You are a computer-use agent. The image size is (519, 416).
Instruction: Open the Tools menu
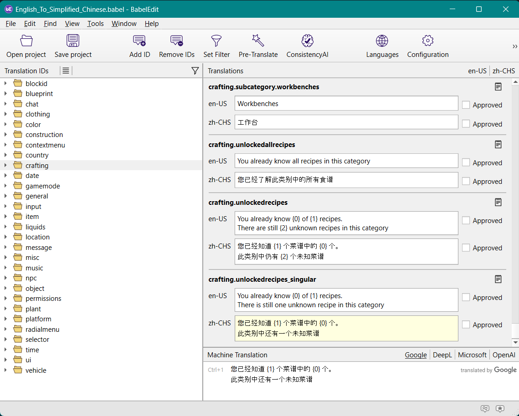point(95,24)
